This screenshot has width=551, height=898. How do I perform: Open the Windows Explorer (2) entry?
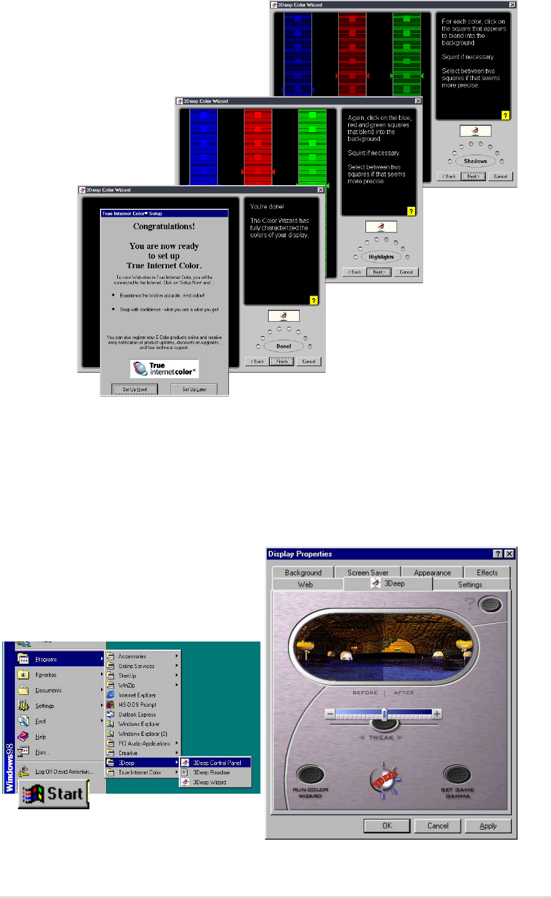coord(143,733)
